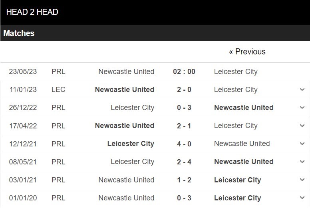Expand the 01/01/20 match row chevron
Screen dimensions: 312x212
click(302, 198)
